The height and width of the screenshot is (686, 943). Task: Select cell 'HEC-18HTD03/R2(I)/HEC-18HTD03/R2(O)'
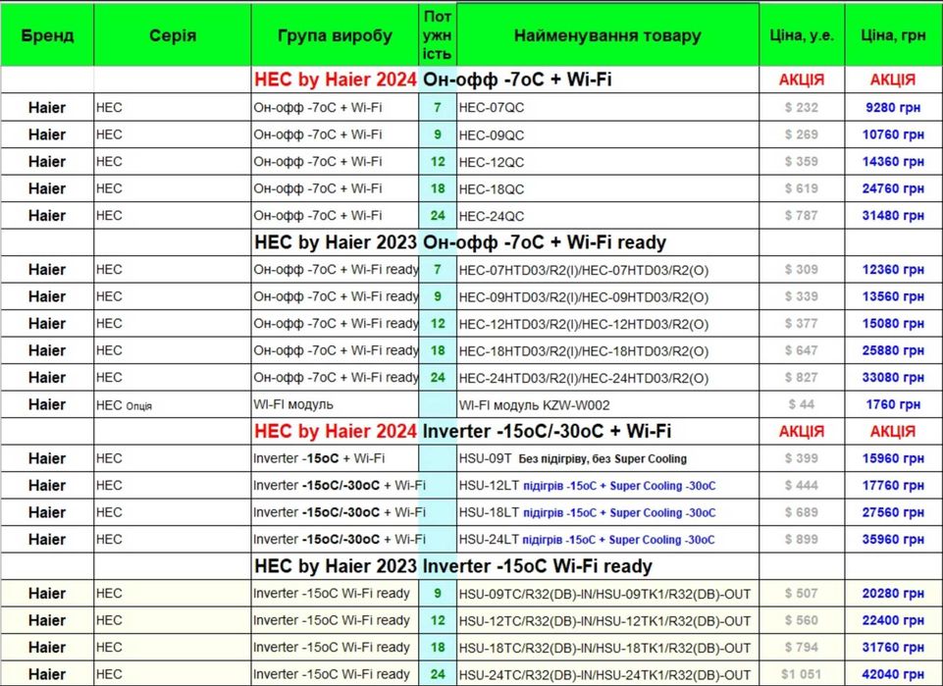(607, 351)
